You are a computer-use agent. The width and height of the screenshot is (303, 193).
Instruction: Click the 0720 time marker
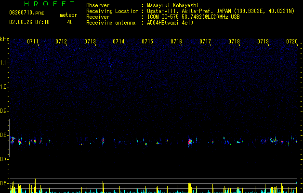tap(292, 41)
